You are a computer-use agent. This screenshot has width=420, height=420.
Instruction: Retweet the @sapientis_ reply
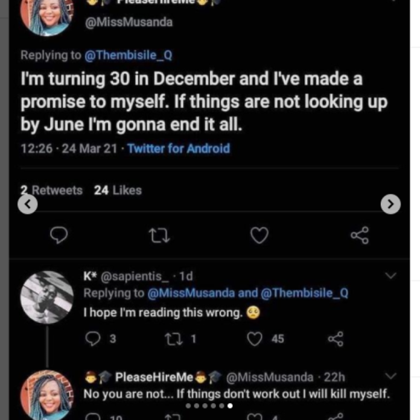pos(173,339)
